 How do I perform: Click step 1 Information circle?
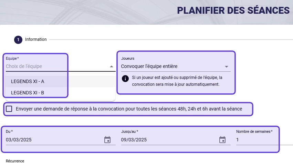18,40
